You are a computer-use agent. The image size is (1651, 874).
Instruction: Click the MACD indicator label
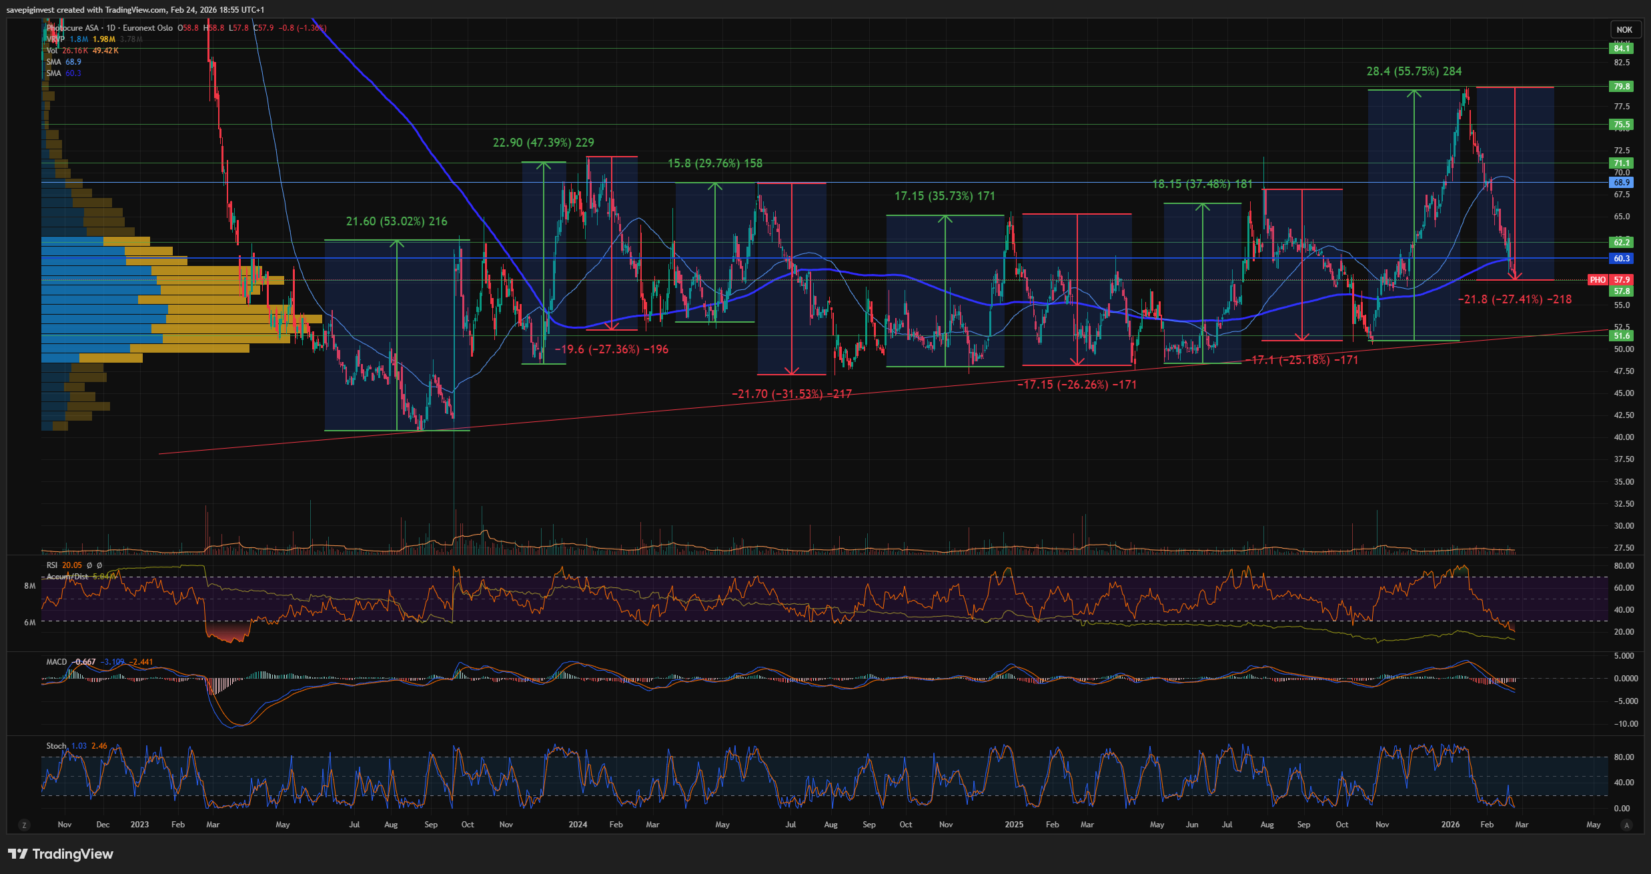click(57, 662)
